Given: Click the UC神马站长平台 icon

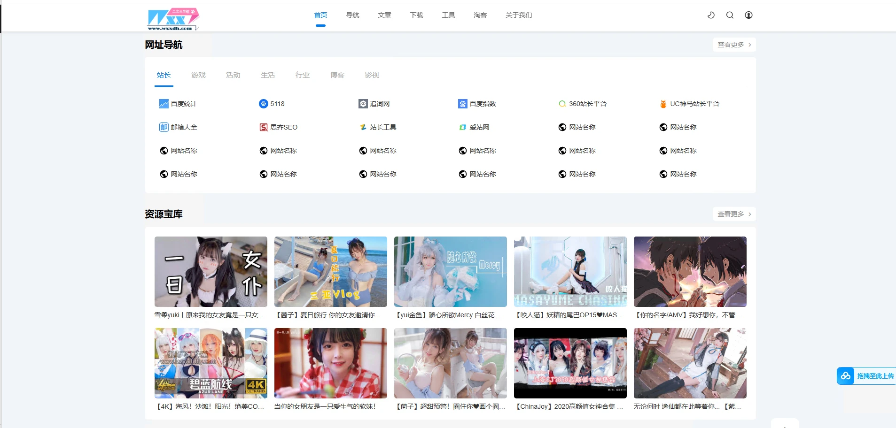Looking at the screenshot, I should point(663,104).
